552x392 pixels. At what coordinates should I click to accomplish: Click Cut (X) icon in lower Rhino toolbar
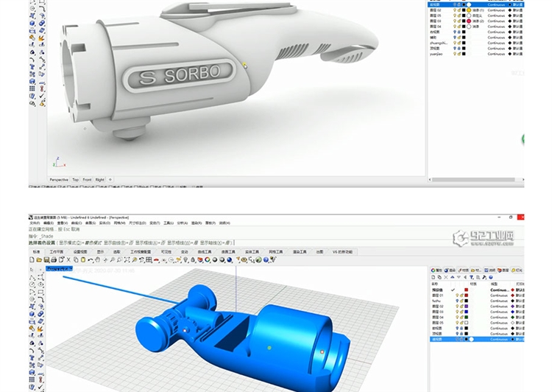click(x=68, y=260)
